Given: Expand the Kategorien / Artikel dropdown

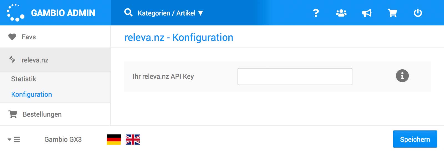Looking at the screenshot, I should (170, 13).
